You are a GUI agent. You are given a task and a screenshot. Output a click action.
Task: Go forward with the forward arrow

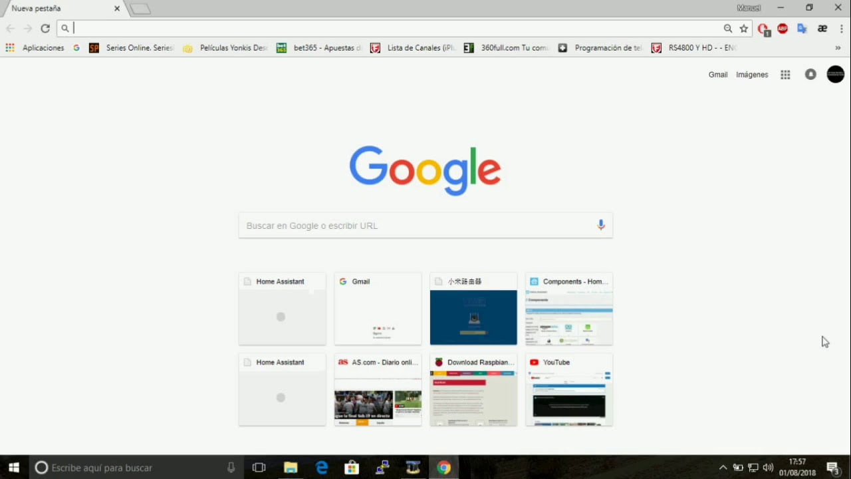click(27, 29)
